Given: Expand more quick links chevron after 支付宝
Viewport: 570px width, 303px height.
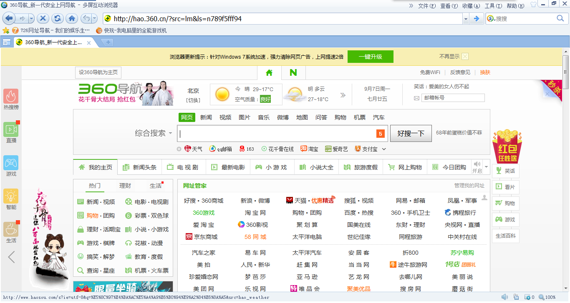Looking at the screenshot, I should click(x=384, y=149).
